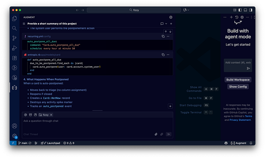Select the Augment icon in activity bar
Image resolution: width=265 pixels, height=158 pixels.
pos(14,88)
